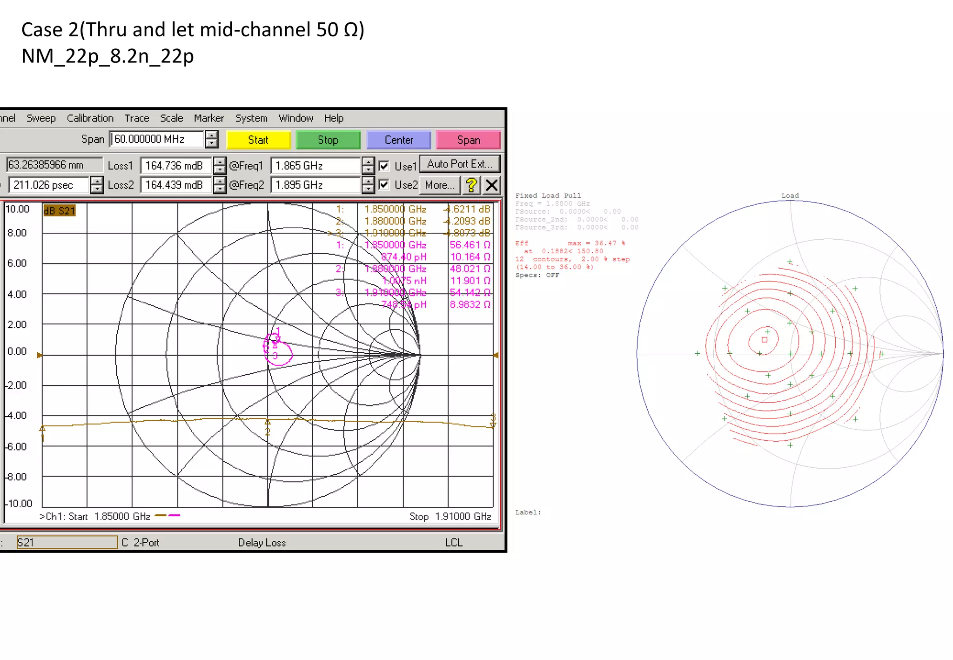Click marker 1 on S21 trace start
The height and width of the screenshot is (660, 953).
[42, 434]
